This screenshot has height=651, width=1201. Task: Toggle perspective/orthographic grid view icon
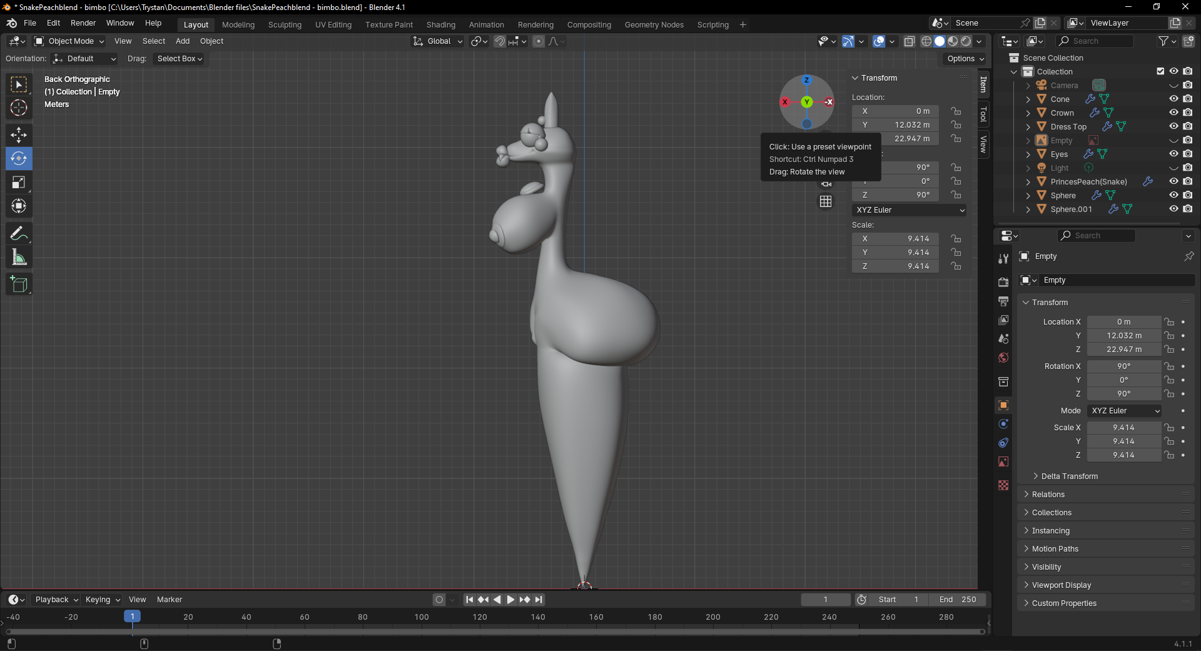pyautogui.click(x=826, y=201)
